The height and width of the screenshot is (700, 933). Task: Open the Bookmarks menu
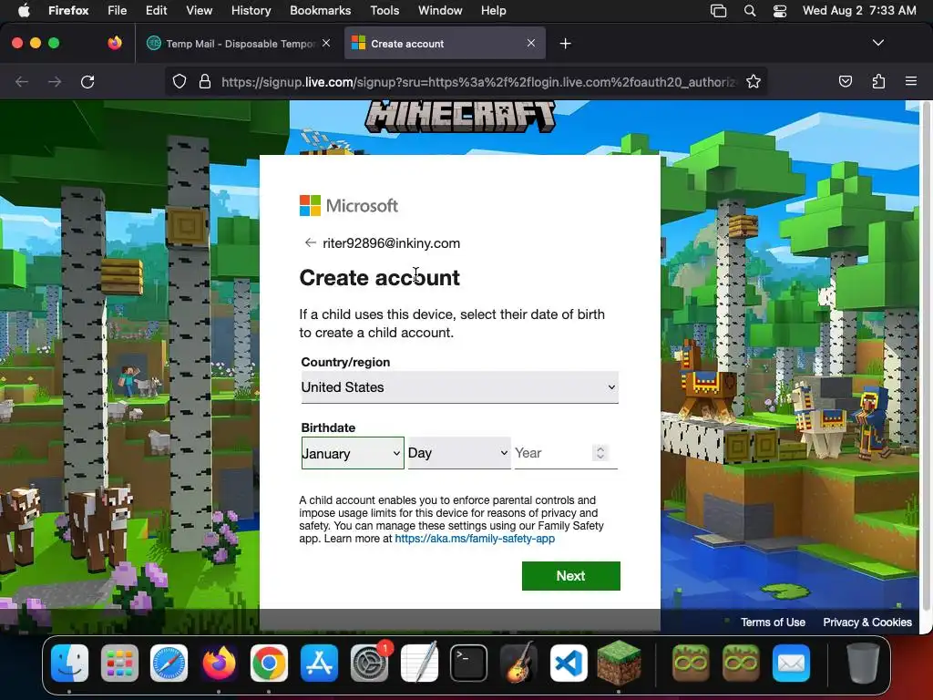pyautogui.click(x=320, y=10)
